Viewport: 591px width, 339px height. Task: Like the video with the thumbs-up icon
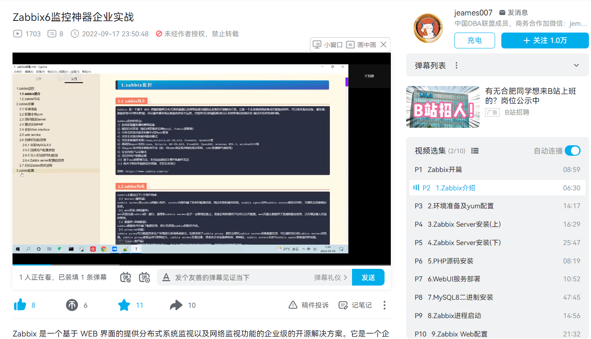[20, 305]
